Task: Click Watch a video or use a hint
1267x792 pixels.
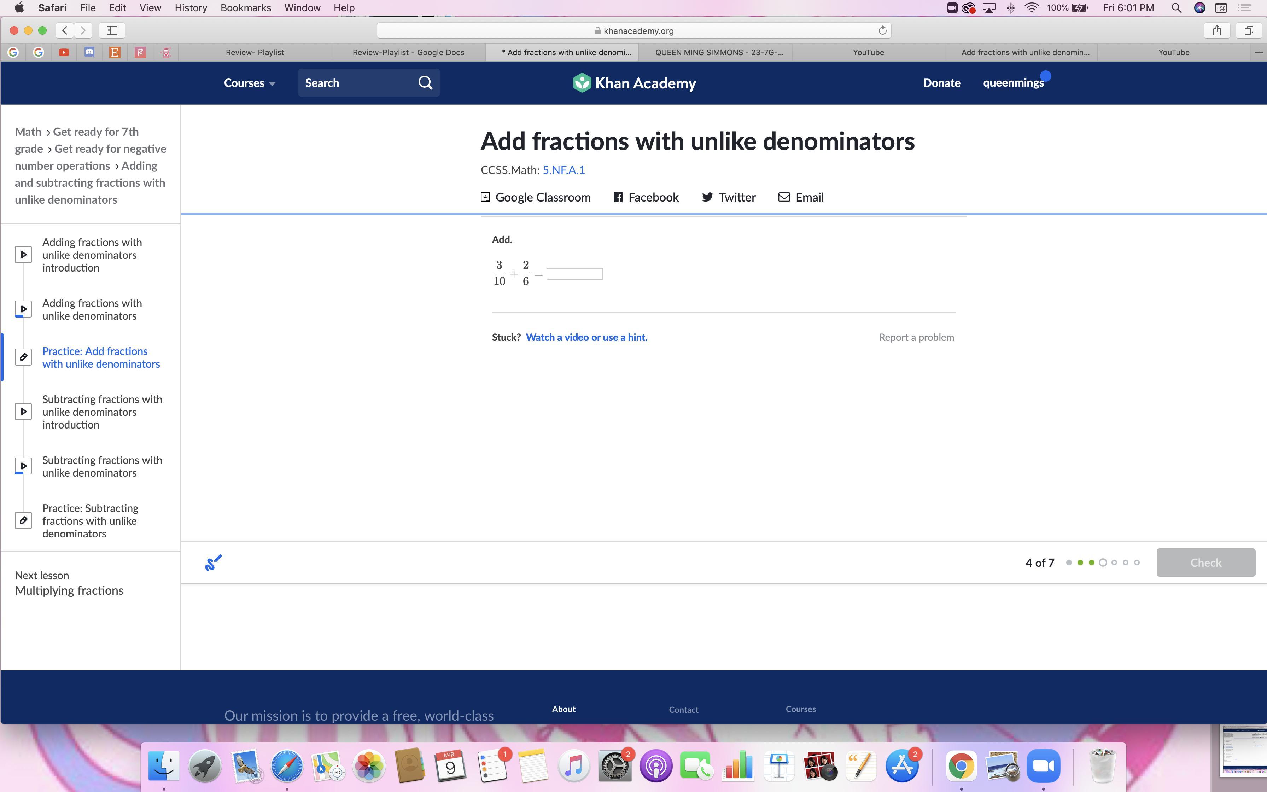Action: 586,337
